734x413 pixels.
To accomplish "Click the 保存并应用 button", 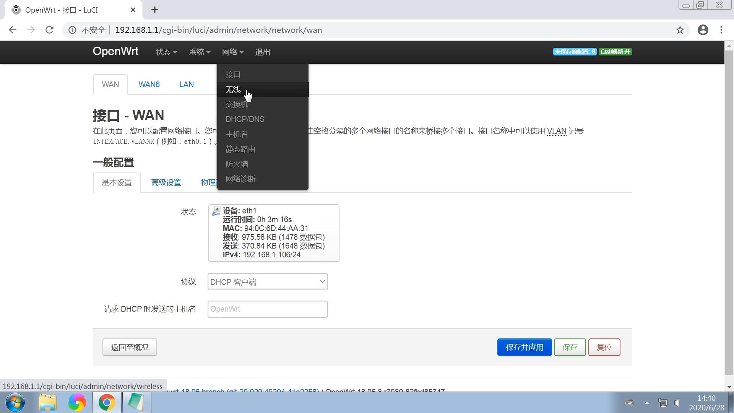I will [524, 347].
